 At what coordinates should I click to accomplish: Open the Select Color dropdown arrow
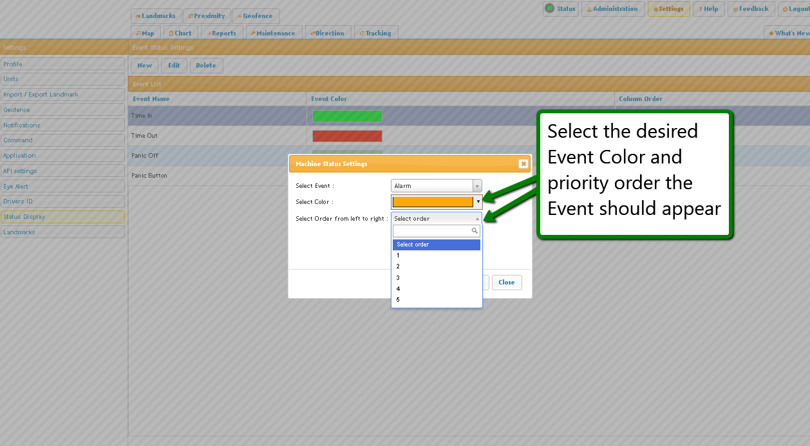[478, 202]
